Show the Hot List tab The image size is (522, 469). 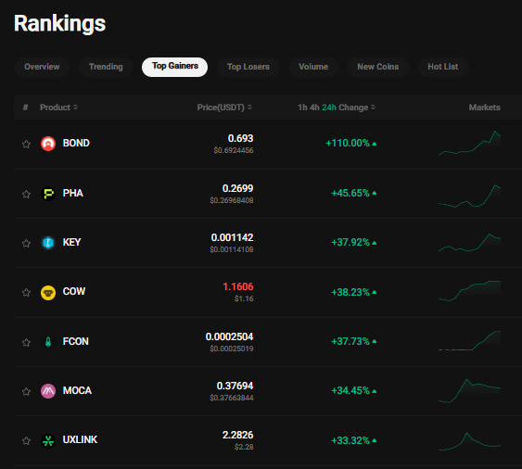coord(443,67)
